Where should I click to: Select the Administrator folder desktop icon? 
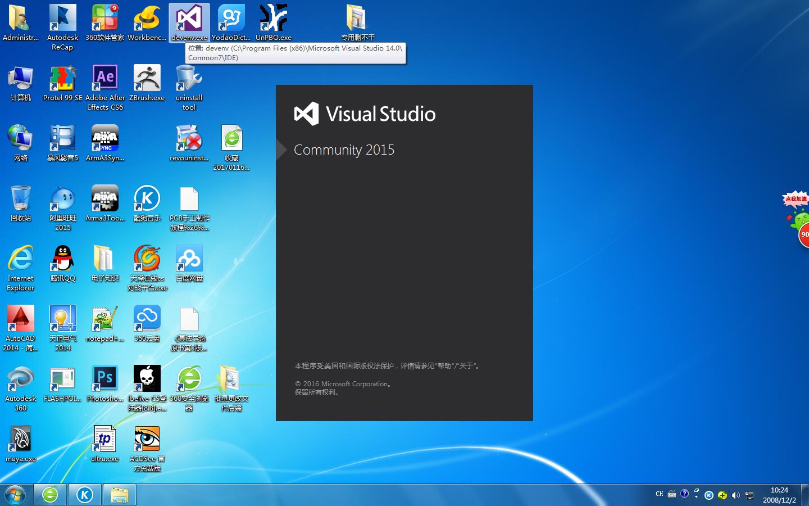point(21,23)
